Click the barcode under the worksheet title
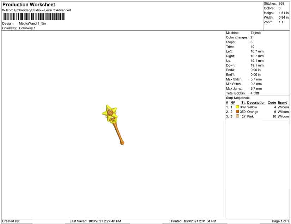 tap(34, 17)
